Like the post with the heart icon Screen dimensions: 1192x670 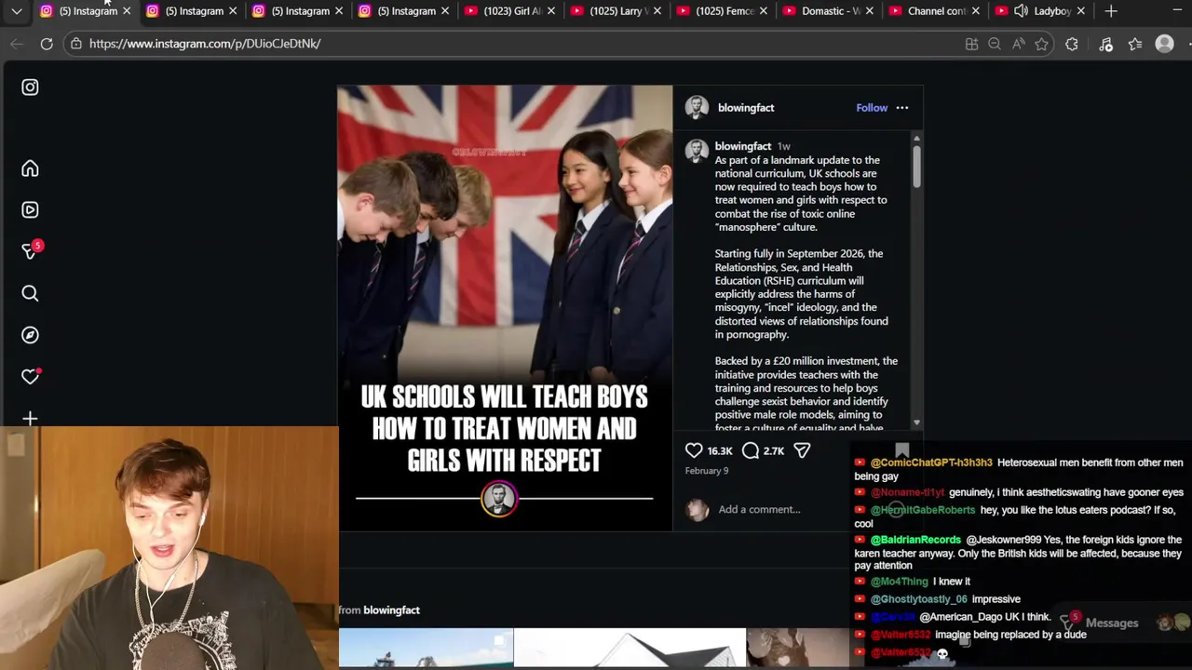pyautogui.click(x=694, y=450)
